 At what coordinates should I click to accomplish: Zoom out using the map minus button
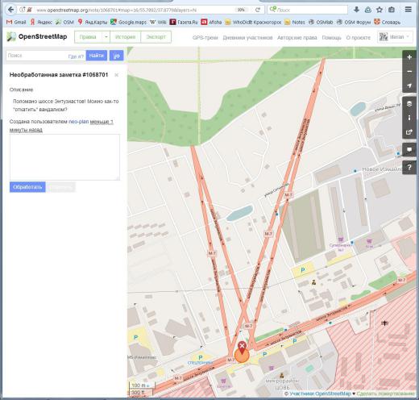(409, 72)
